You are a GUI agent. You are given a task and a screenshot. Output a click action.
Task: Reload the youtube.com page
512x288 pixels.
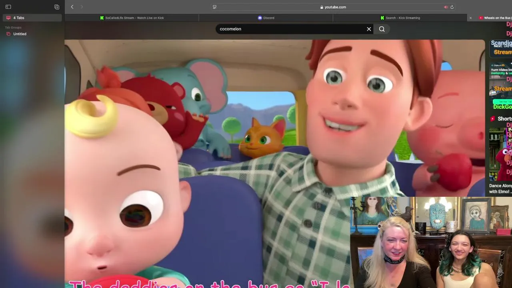[x=452, y=7]
